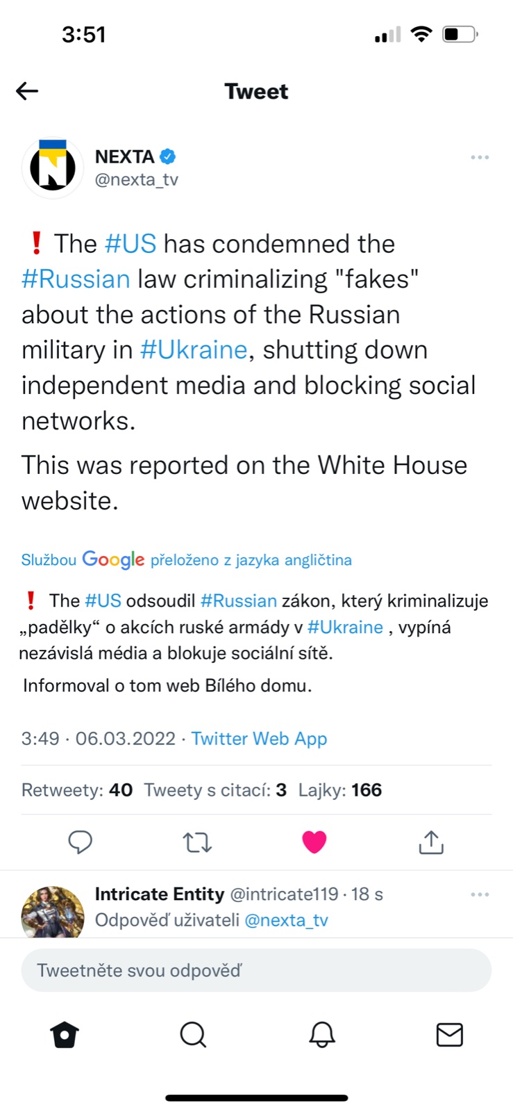Screen dimensions: 513x1112
Task: Open NEXTA profile avatar
Action: coord(53,167)
